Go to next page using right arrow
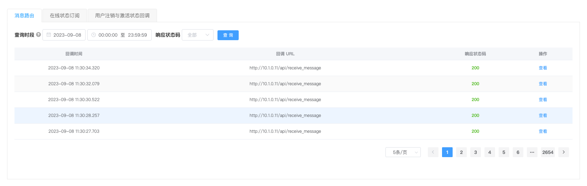Viewport: 587px width, 186px height. [564, 152]
